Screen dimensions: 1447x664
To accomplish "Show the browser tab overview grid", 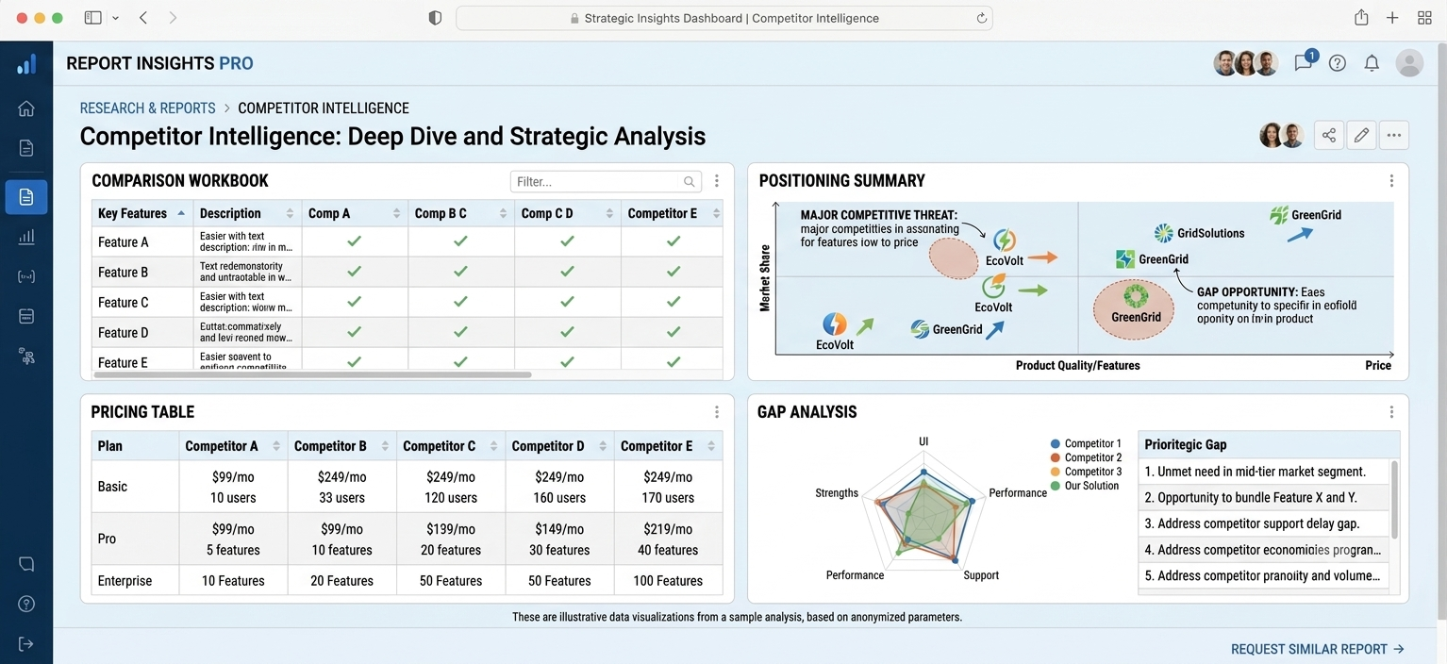I will pyautogui.click(x=1424, y=18).
